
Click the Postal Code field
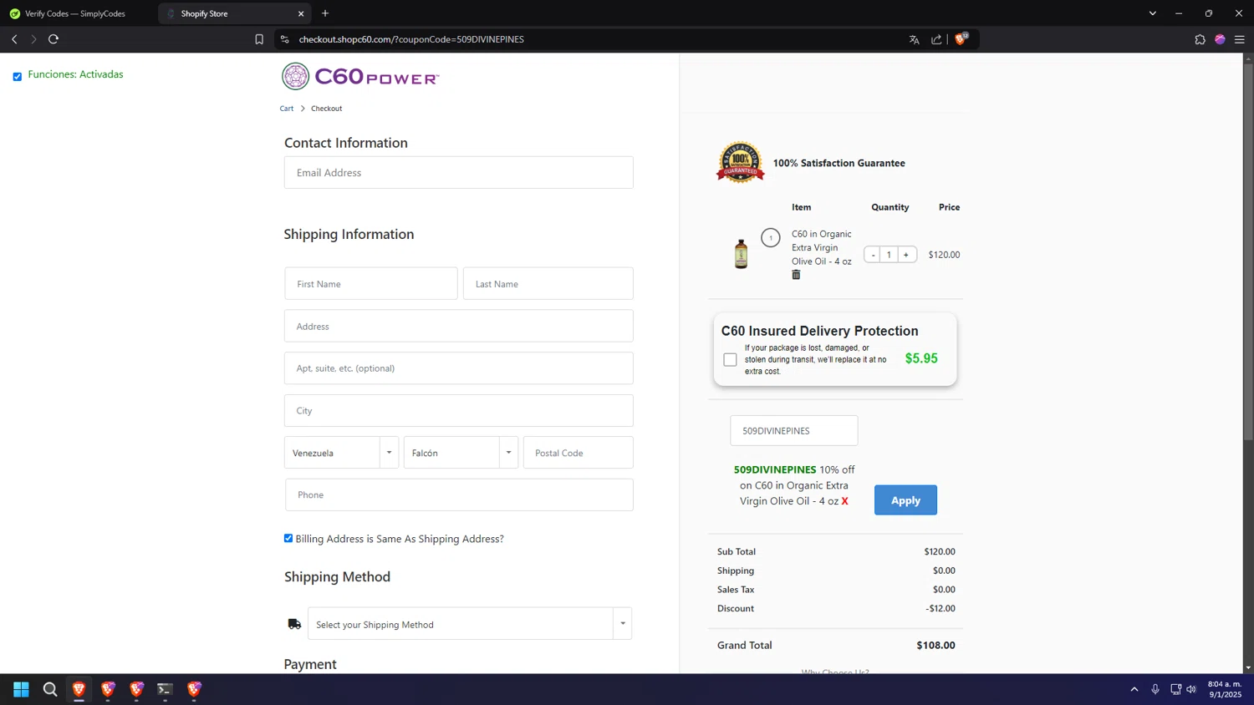[578, 453]
